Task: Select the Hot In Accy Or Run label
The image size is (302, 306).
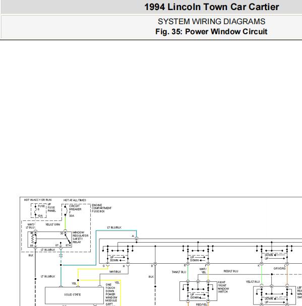Action: click(38, 200)
